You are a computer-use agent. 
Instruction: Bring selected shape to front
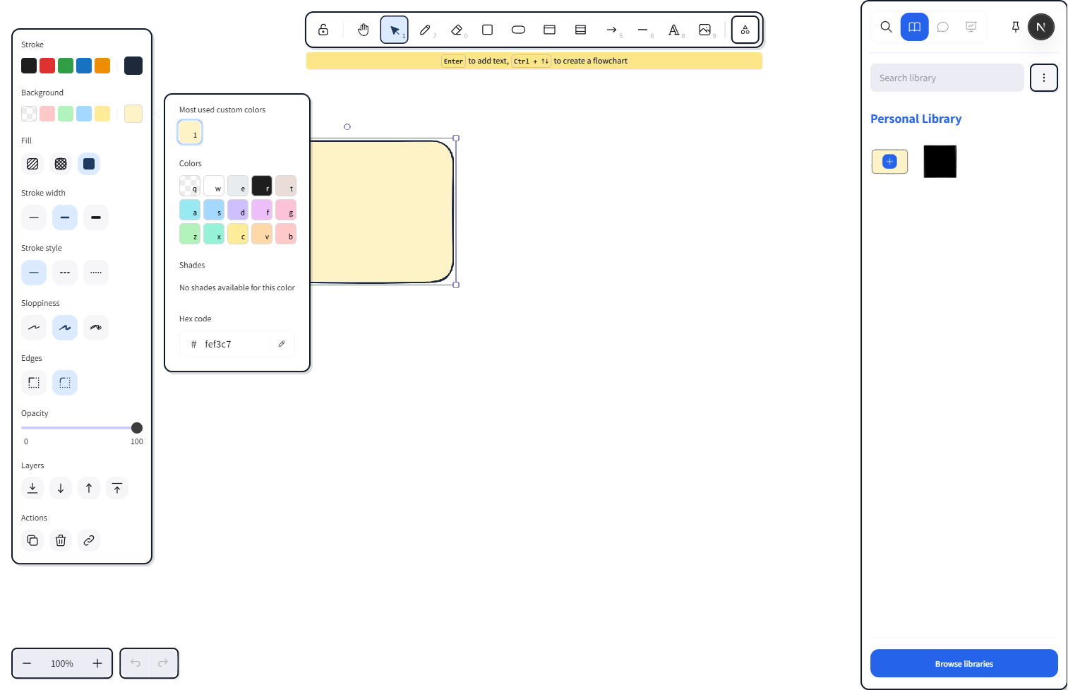(x=117, y=488)
